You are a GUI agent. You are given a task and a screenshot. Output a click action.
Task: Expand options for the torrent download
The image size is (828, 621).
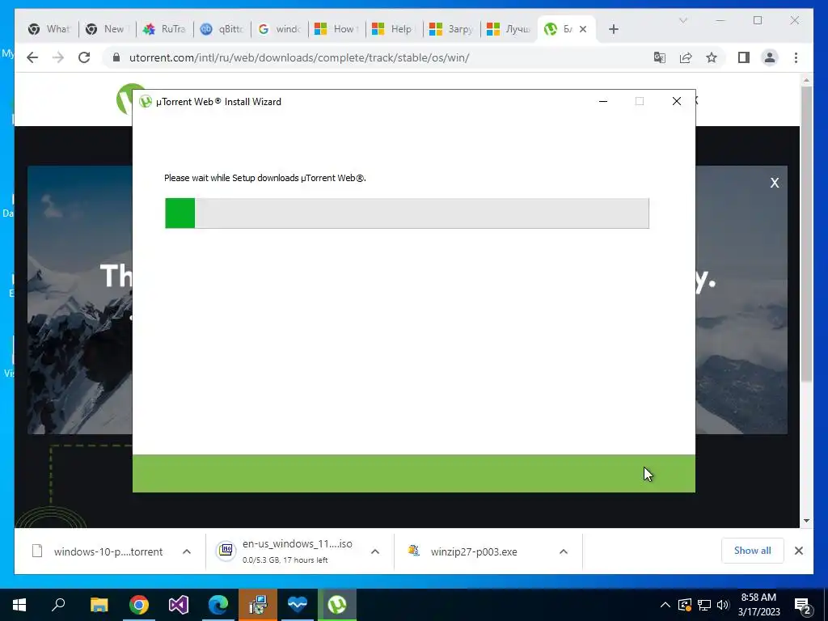pos(187,551)
